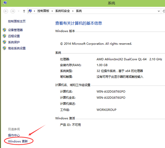Click the shield icon beside 设备管理器

[x=4, y=30]
